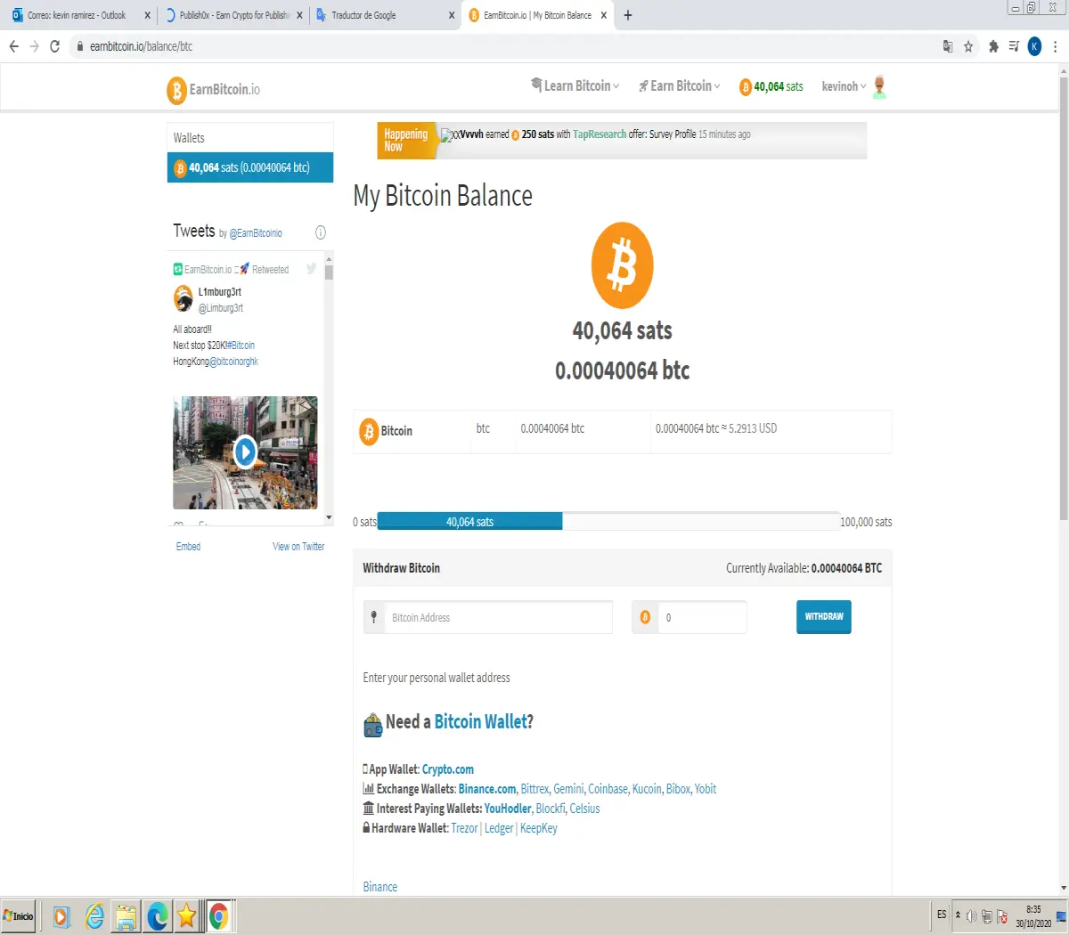Click the Embed link under tweets
This screenshot has height=935, width=1069.
click(188, 547)
